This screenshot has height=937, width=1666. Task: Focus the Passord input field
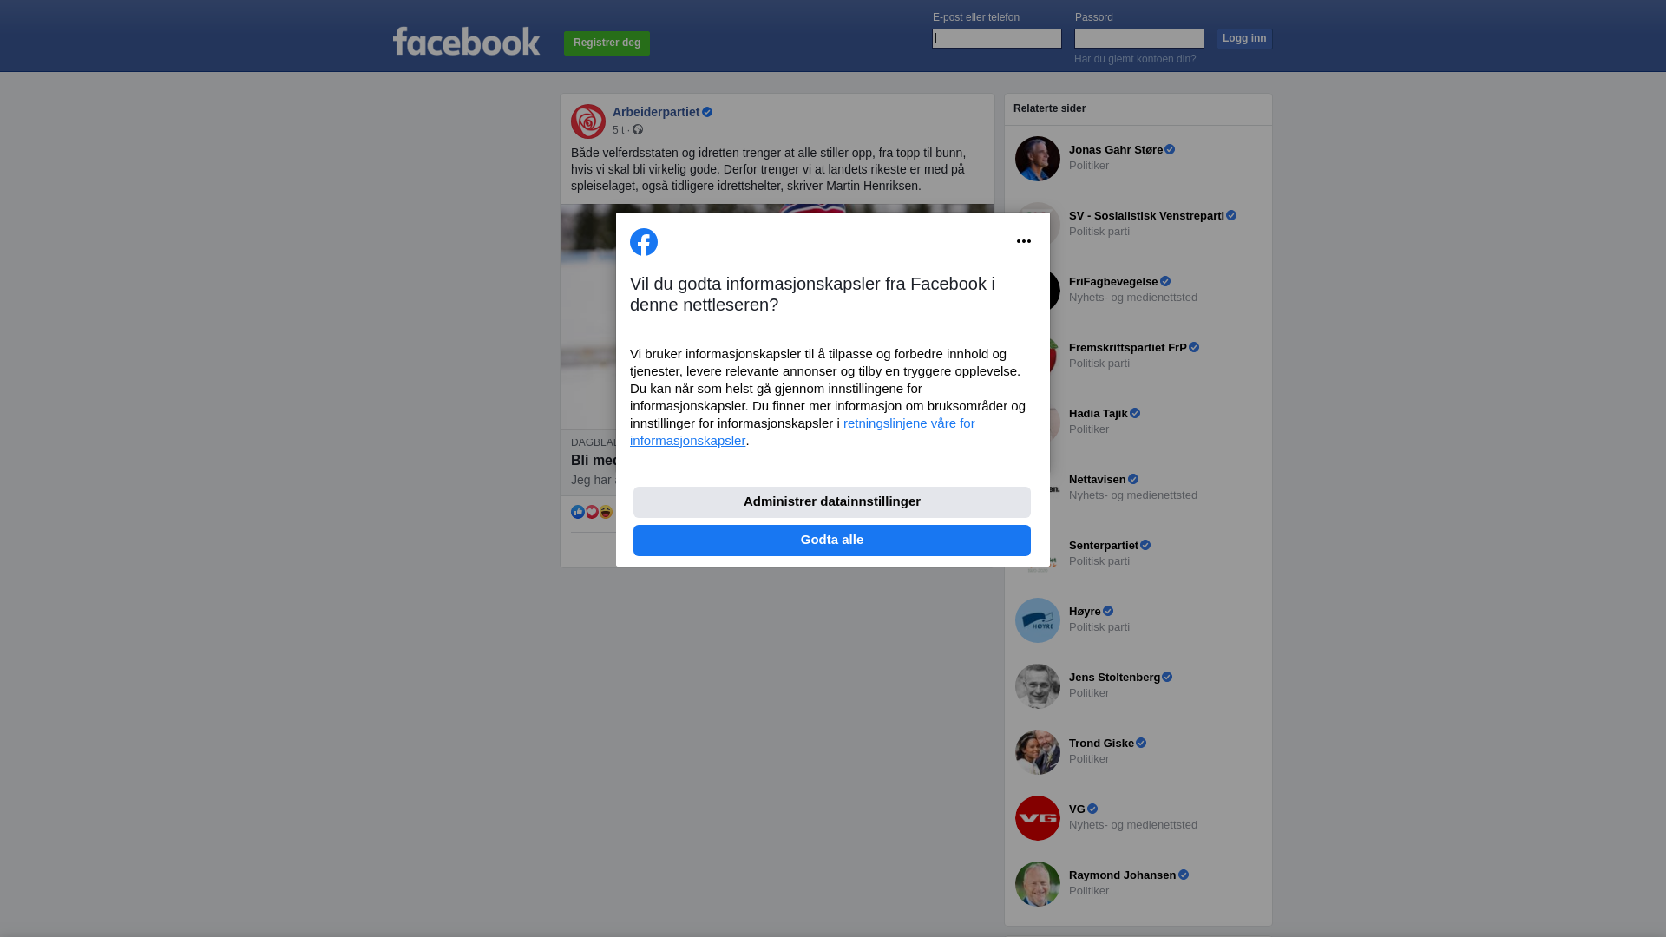[x=1139, y=38]
